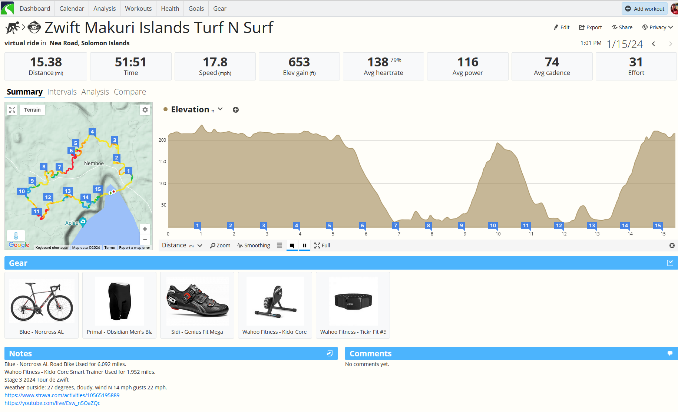Select mile 10 marker on elevation chart
Image resolution: width=678 pixels, height=412 pixels.
493,225
